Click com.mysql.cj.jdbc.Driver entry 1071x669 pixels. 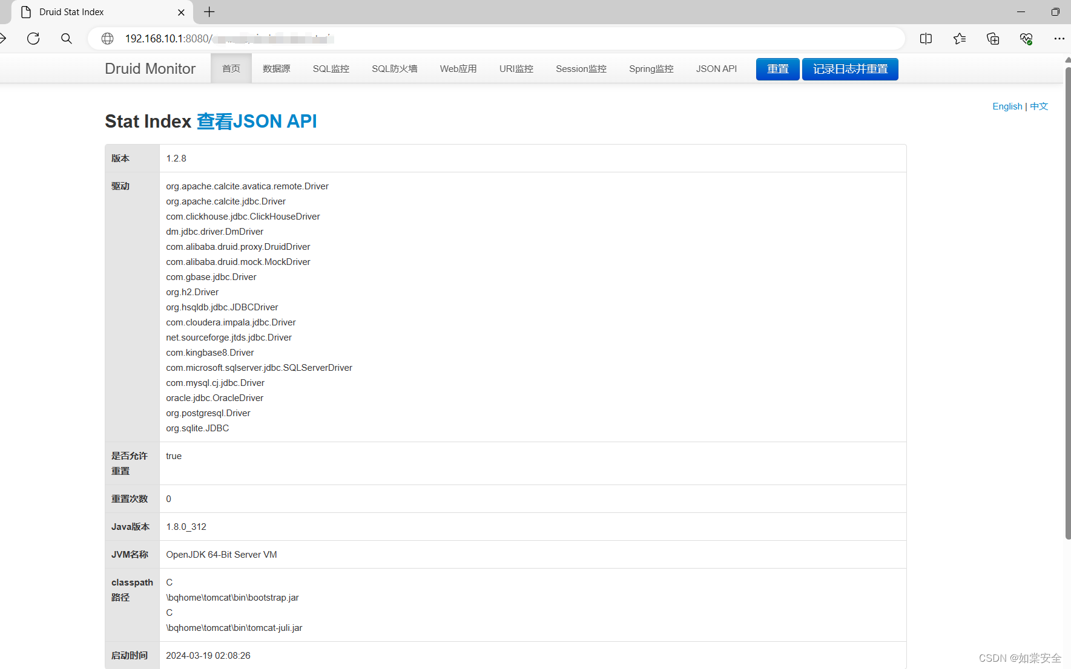click(x=216, y=383)
